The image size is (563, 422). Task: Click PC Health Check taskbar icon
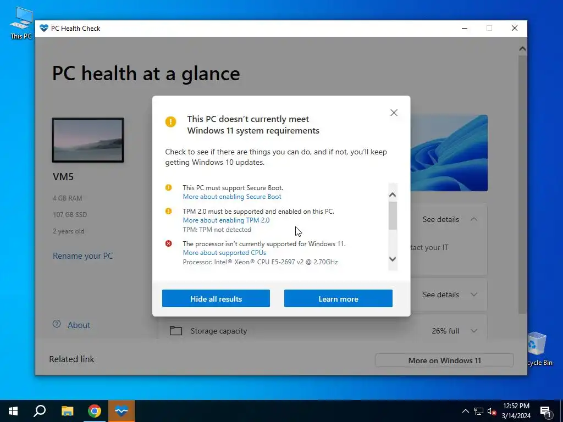[122, 411]
